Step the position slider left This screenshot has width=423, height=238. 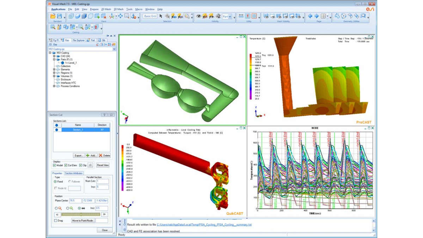point(57,214)
